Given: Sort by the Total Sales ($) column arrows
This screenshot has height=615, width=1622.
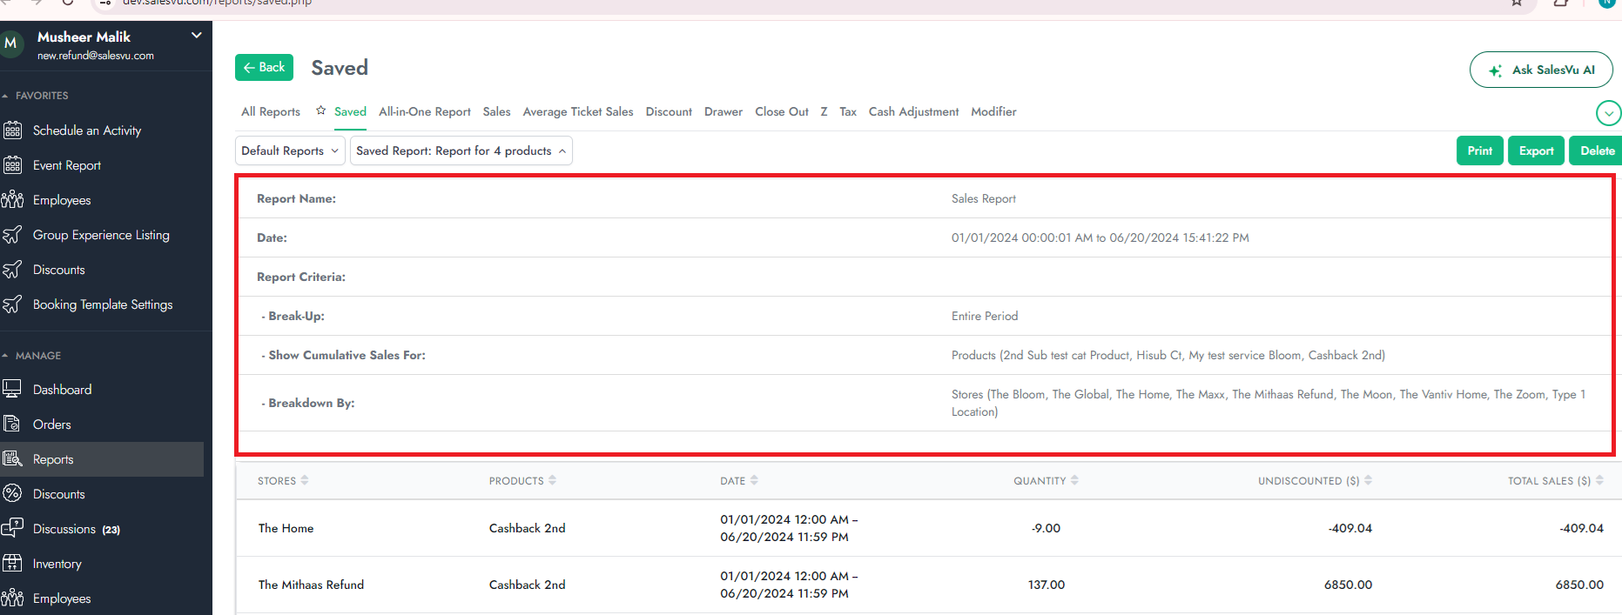Looking at the screenshot, I should tap(1599, 480).
